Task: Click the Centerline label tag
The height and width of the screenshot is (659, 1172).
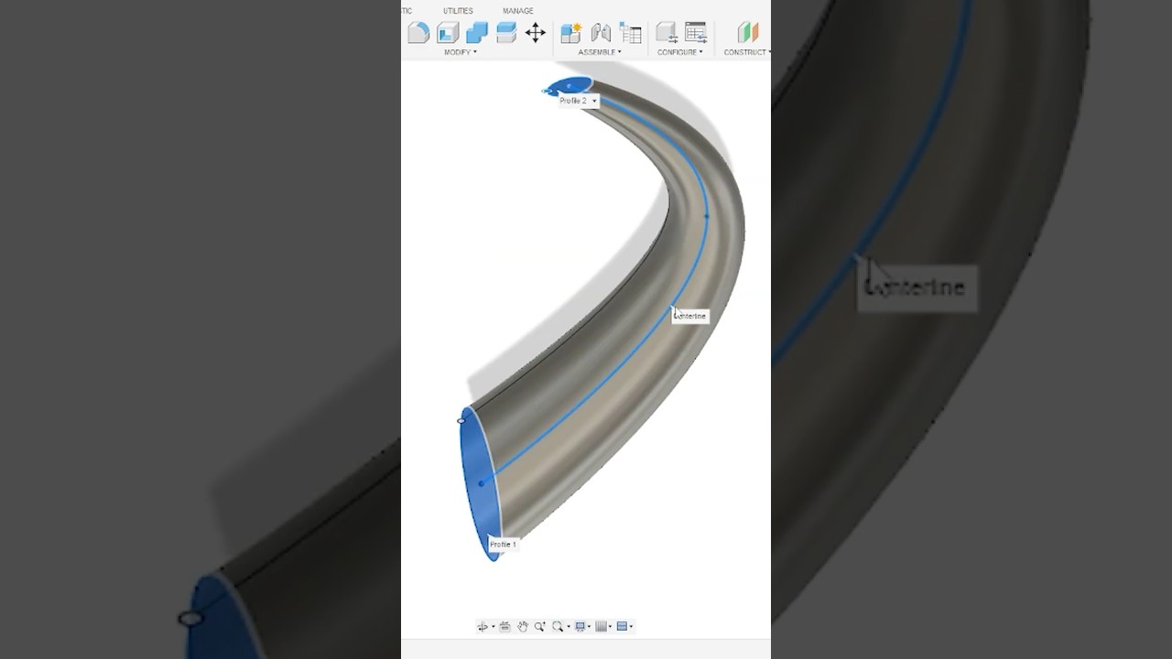Action: (x=690, y=316)
